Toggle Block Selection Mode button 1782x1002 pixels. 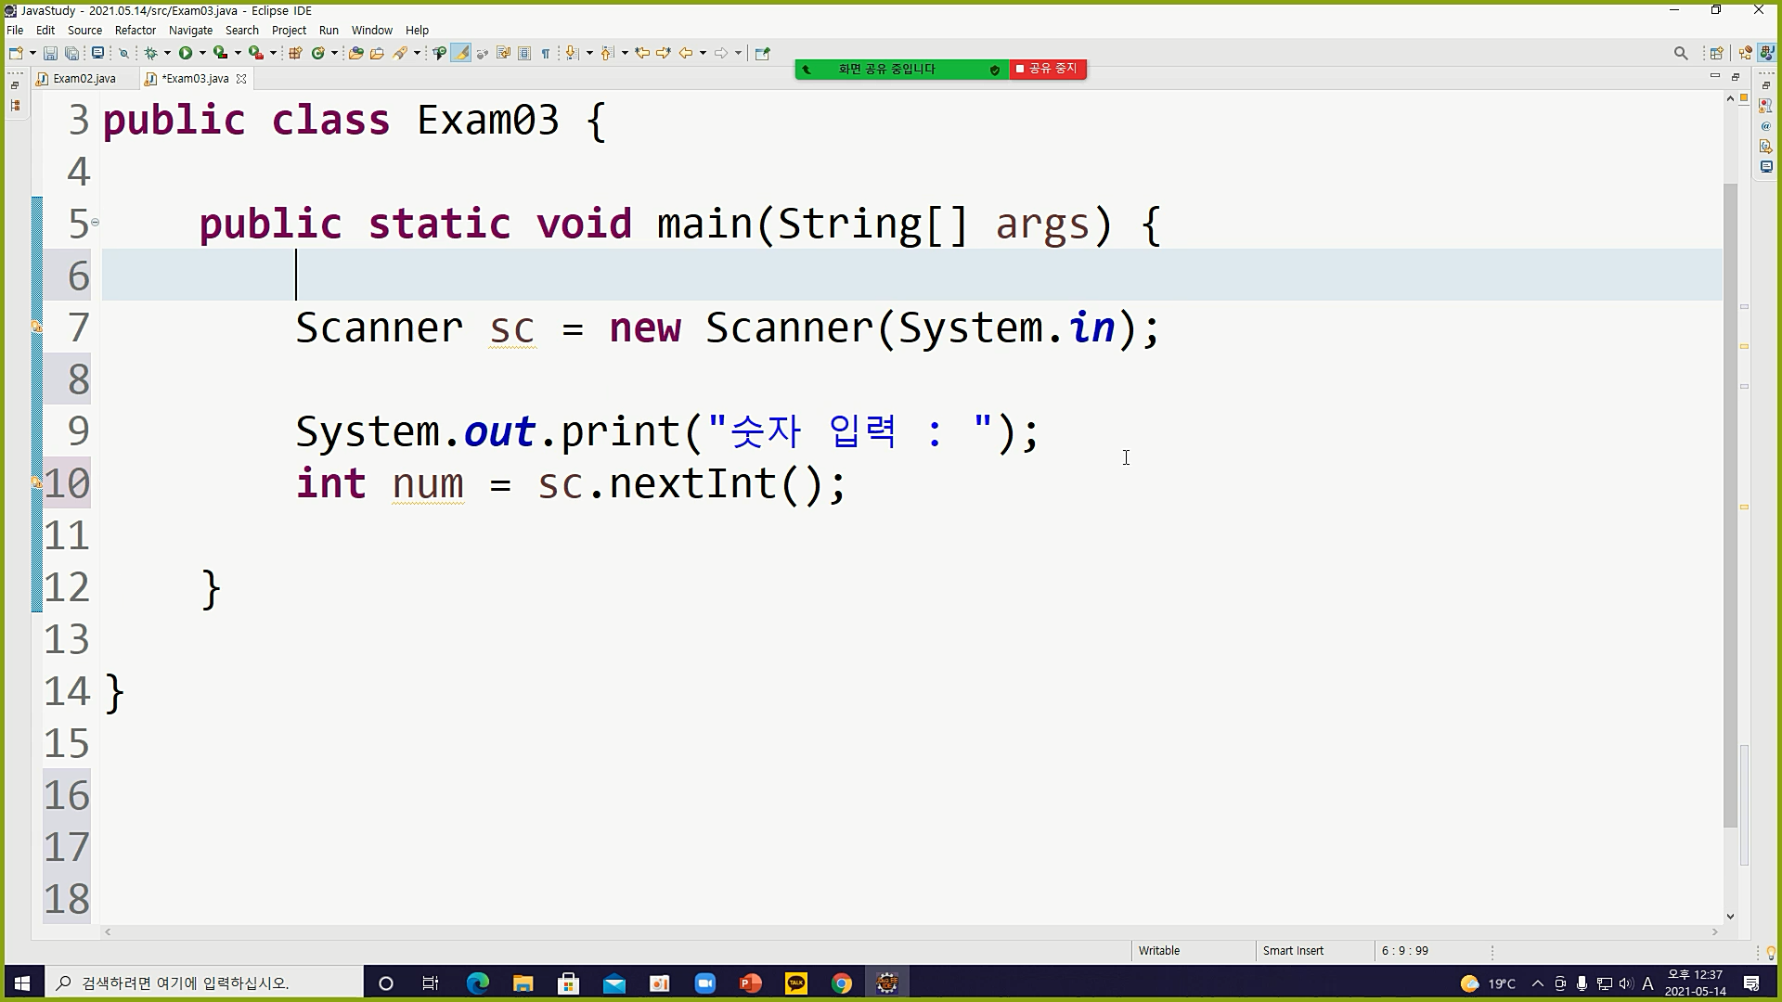pos(524,54)
